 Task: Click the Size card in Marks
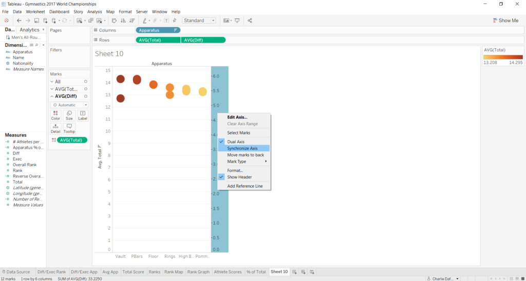(69, 115)
